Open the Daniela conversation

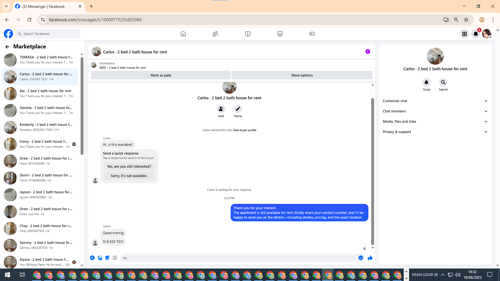tap(40, 111)
